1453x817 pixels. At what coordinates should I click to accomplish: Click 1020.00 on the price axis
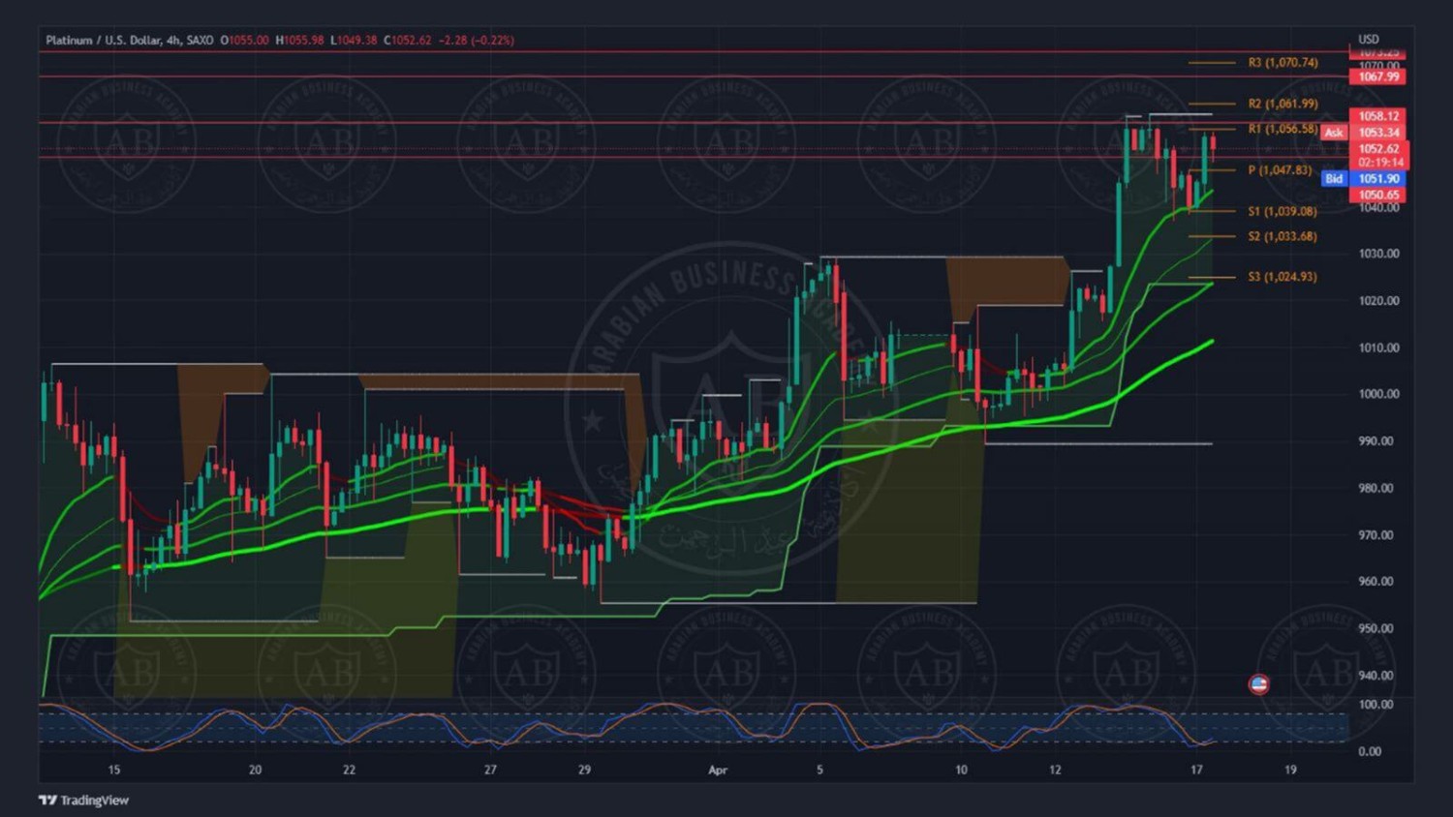(x=1378, y=301)
